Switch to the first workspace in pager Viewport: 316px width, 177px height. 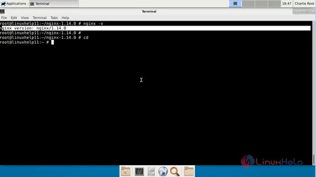click(x=235, y=3)
